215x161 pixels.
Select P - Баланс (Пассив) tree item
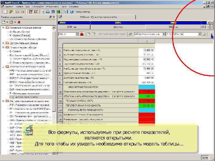click(x=20, y=35)
